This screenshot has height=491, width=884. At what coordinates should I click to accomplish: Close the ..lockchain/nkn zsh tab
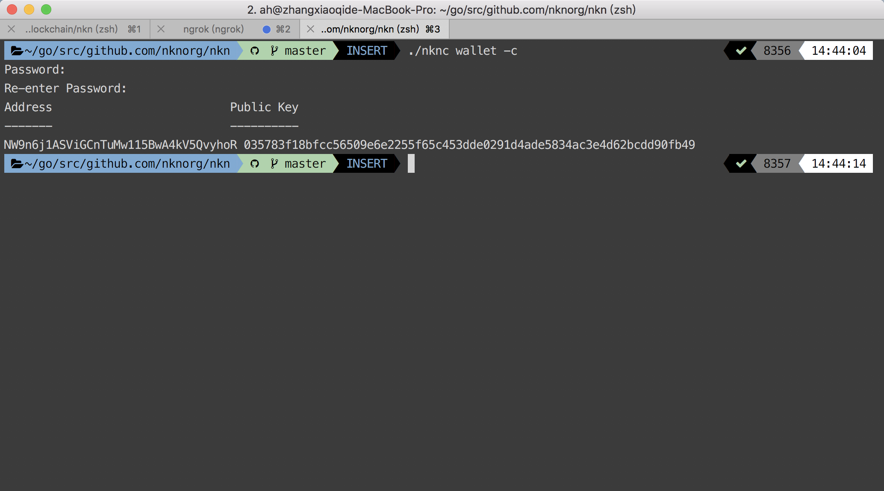[x=12, y=29]
